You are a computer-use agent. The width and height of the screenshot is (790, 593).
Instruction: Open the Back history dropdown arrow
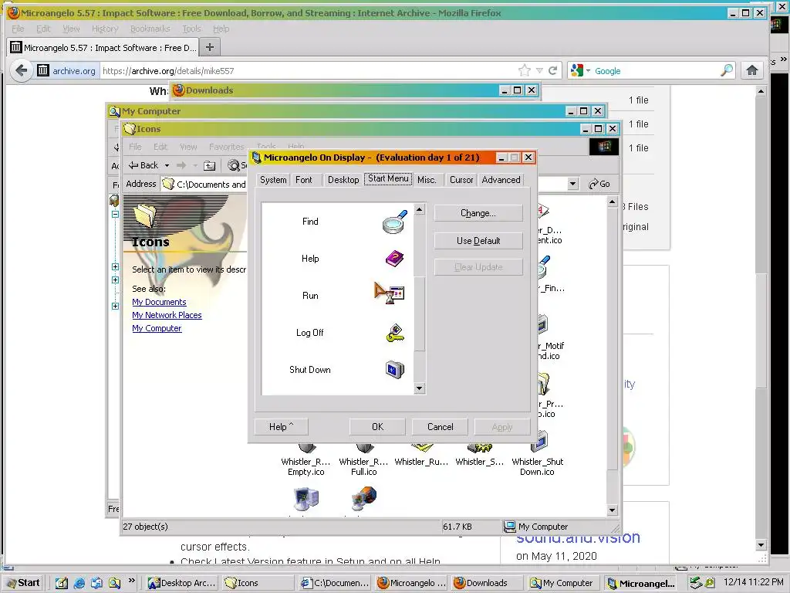[167, 165]
